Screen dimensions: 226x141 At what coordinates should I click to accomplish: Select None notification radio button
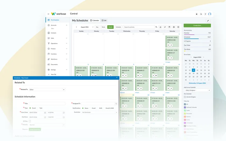point(83,108)
